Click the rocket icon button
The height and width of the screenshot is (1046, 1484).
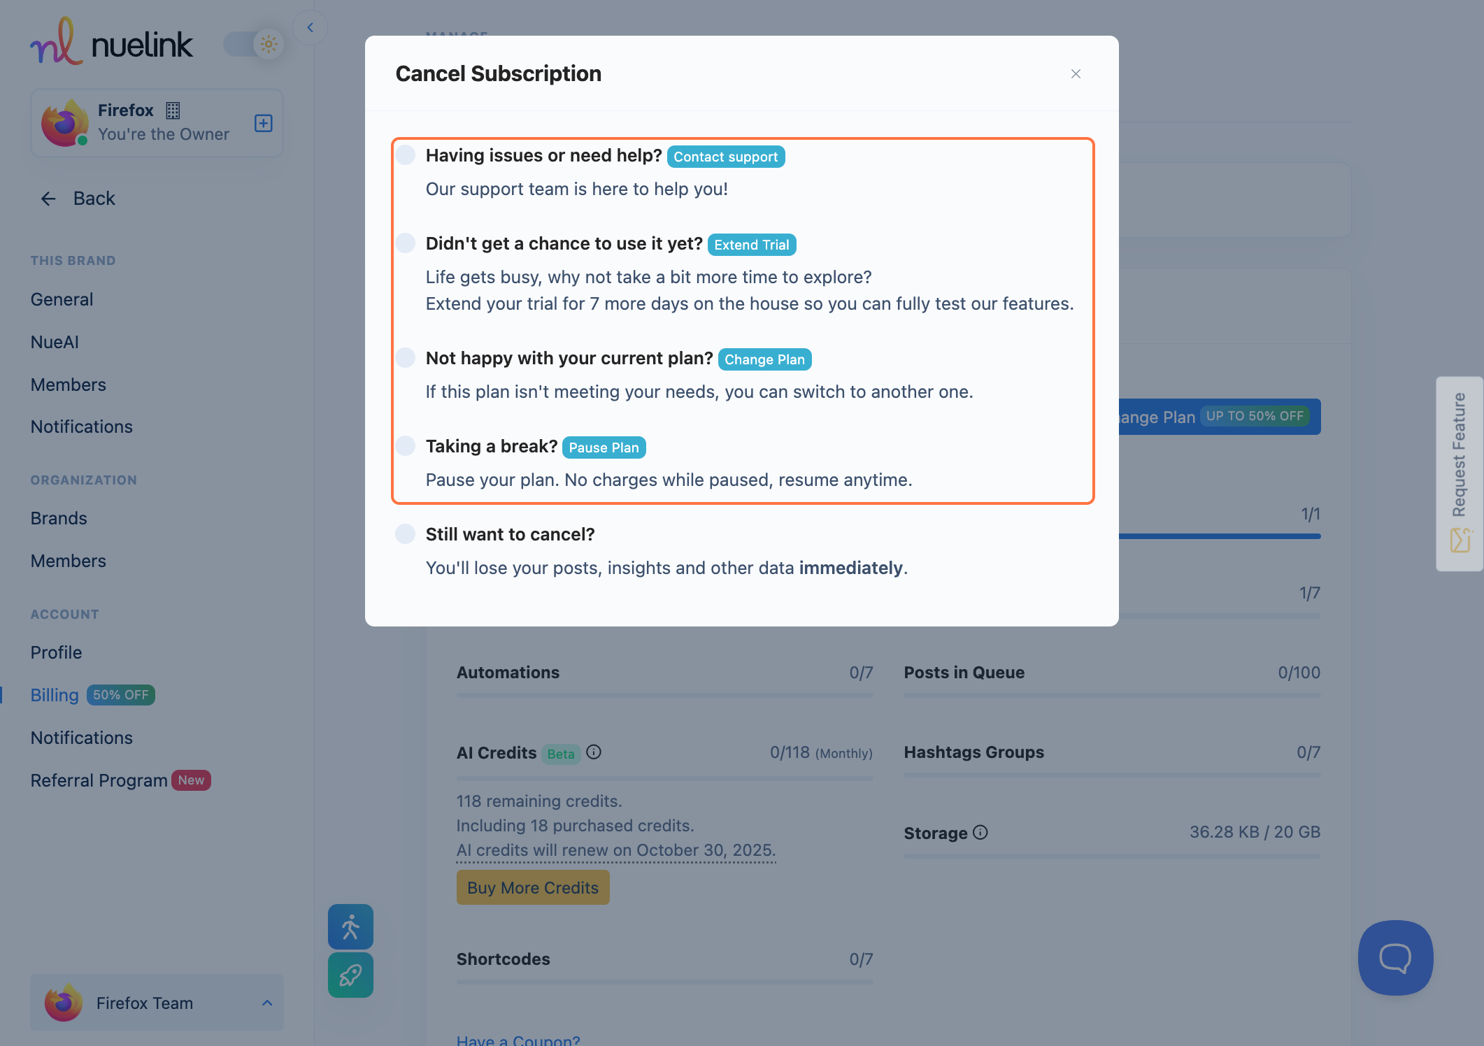(350, 975)
